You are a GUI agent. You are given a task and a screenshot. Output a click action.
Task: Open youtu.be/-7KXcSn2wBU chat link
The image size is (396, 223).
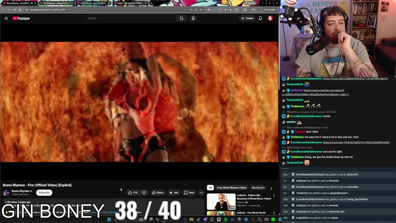(x=356, y=142)
